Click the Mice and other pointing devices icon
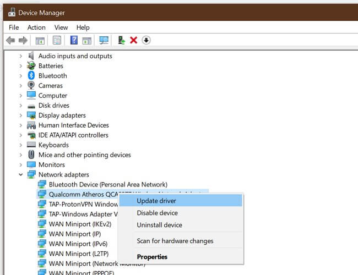This screenshot has width=358, height=275. tap(31, 155)
